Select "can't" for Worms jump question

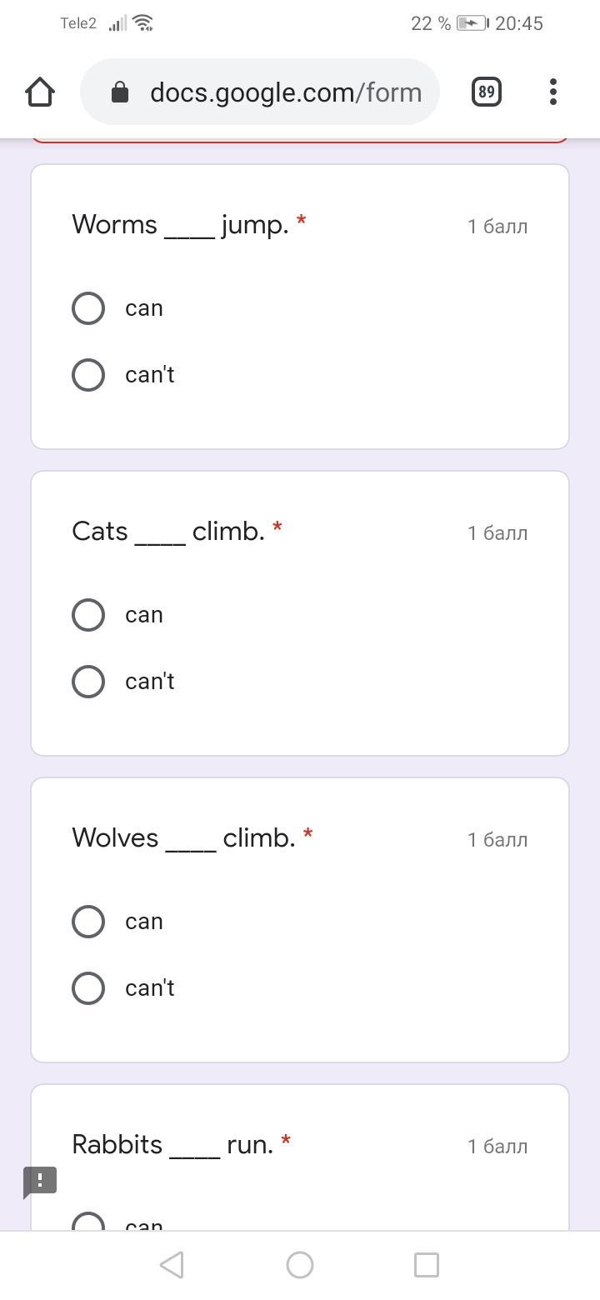88,375
